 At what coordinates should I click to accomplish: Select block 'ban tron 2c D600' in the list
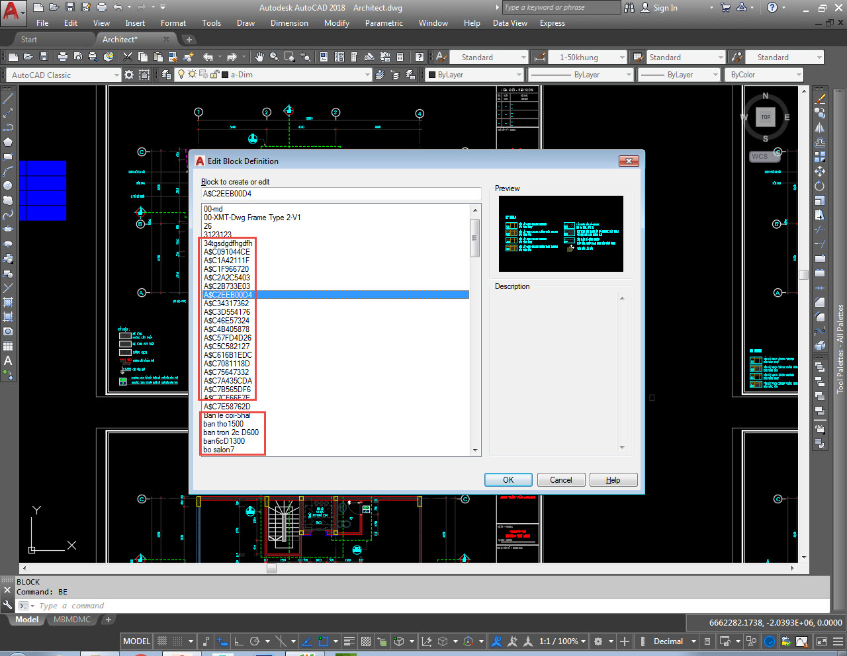[231, 432]
